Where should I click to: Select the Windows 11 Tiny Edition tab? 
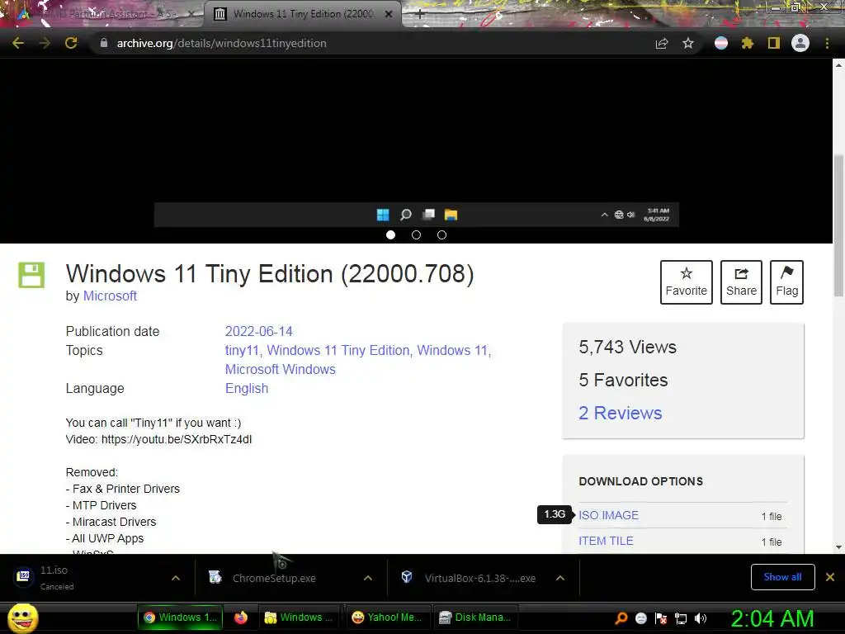(x=303, y=14)
